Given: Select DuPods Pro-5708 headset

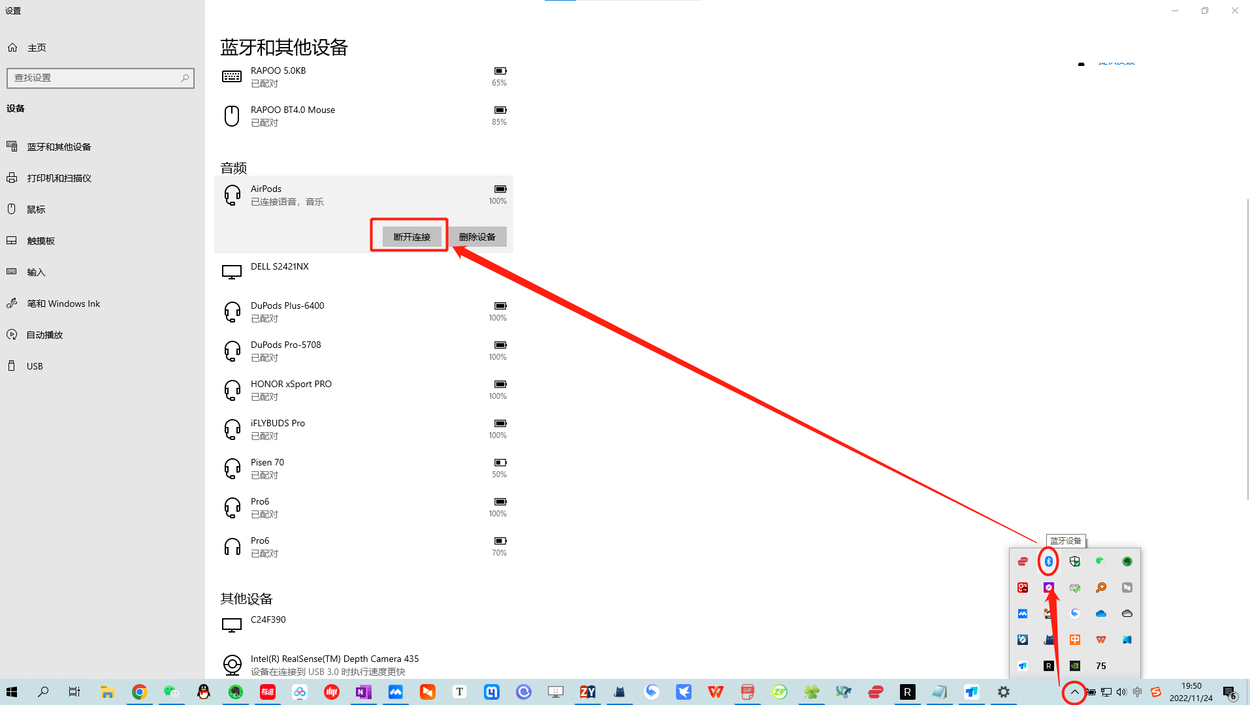Looking at the screenshot, I should [x=364, y=351].
